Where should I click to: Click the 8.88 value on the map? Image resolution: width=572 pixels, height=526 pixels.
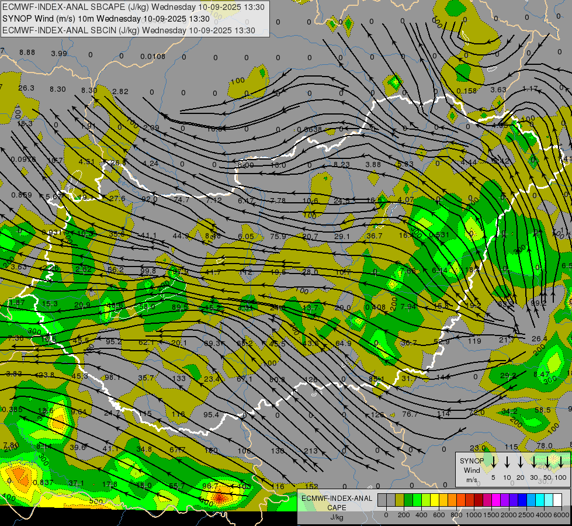(x=27, y=53)
